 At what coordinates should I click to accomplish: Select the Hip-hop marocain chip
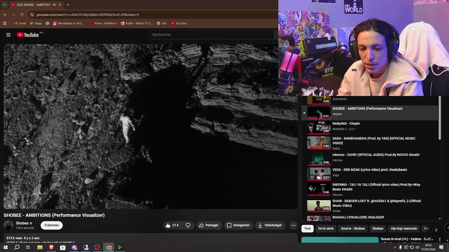pos(404,229)
